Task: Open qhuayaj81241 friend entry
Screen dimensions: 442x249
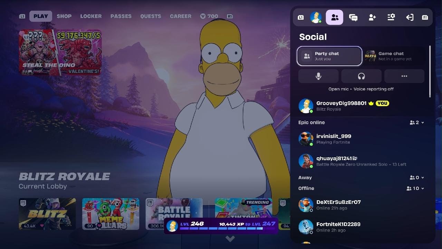Action: click(361, 161)
